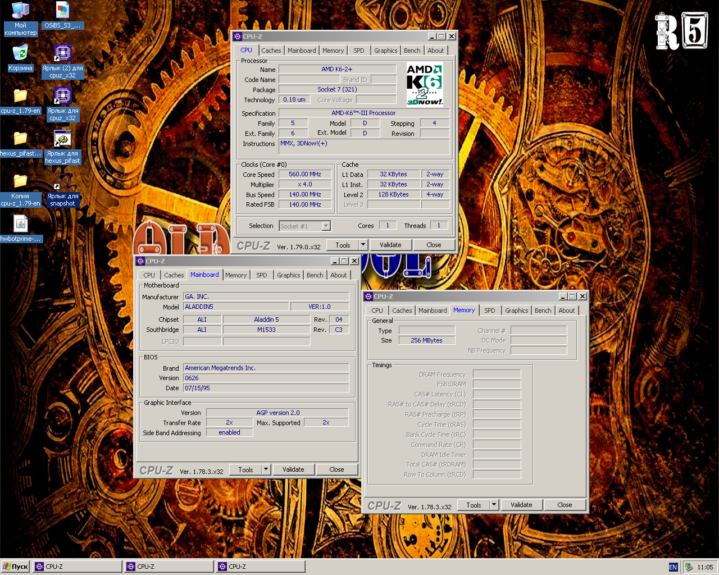Switch to SPD tab in the top CPU-Z window
This screenshot has height=575, width=719.
(x=359, y=51)
